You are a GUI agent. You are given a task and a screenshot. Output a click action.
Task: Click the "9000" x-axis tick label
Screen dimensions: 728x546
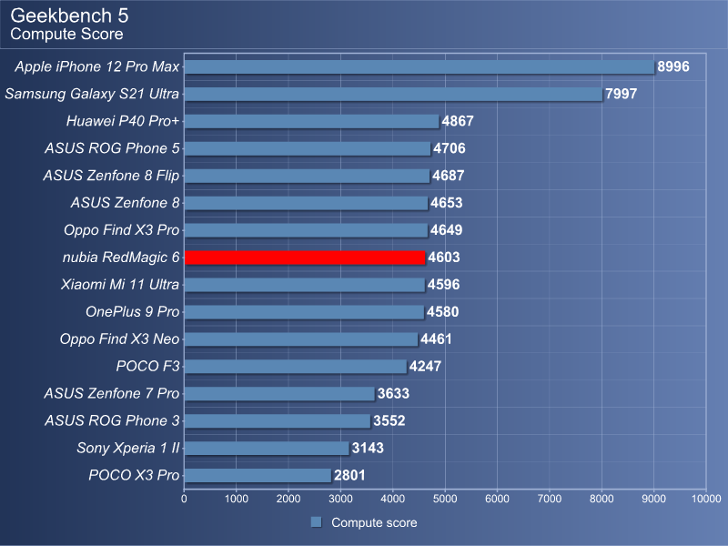654,499
